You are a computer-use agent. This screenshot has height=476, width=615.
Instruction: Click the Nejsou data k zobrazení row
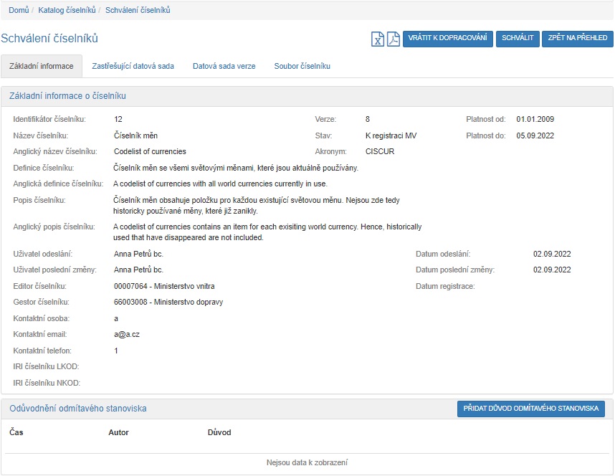[307, 462]
